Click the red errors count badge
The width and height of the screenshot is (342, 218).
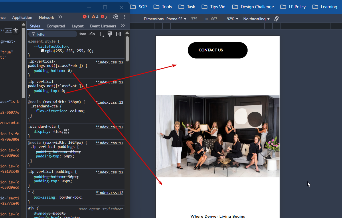(x=86, y=17)
